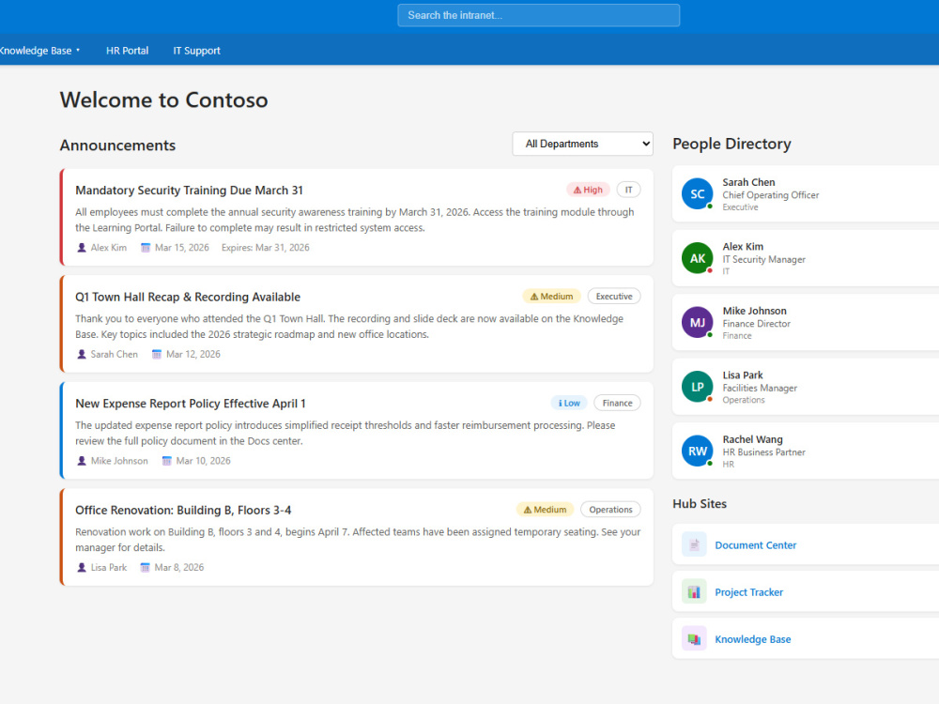Click the Low priority badge
The width and height of the screenshot is (939, 704).
[569, 403]
